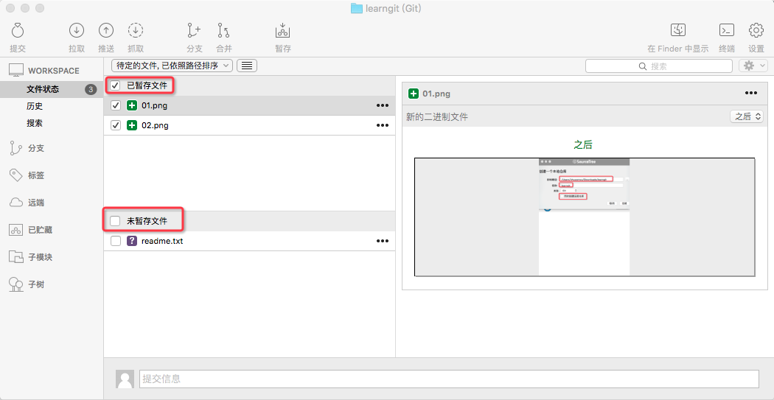The height and width of the screenshot is (400, 774).
Task: Click the purple question icon of readme.txt
Action: coord(132,241)
